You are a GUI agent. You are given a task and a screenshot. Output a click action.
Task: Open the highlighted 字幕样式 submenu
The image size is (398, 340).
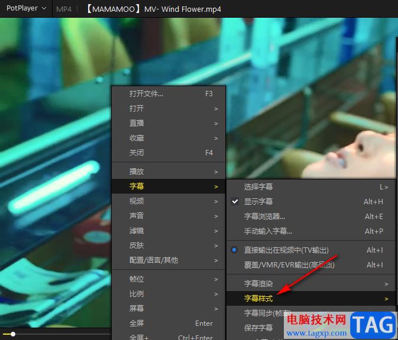point(311,299)
